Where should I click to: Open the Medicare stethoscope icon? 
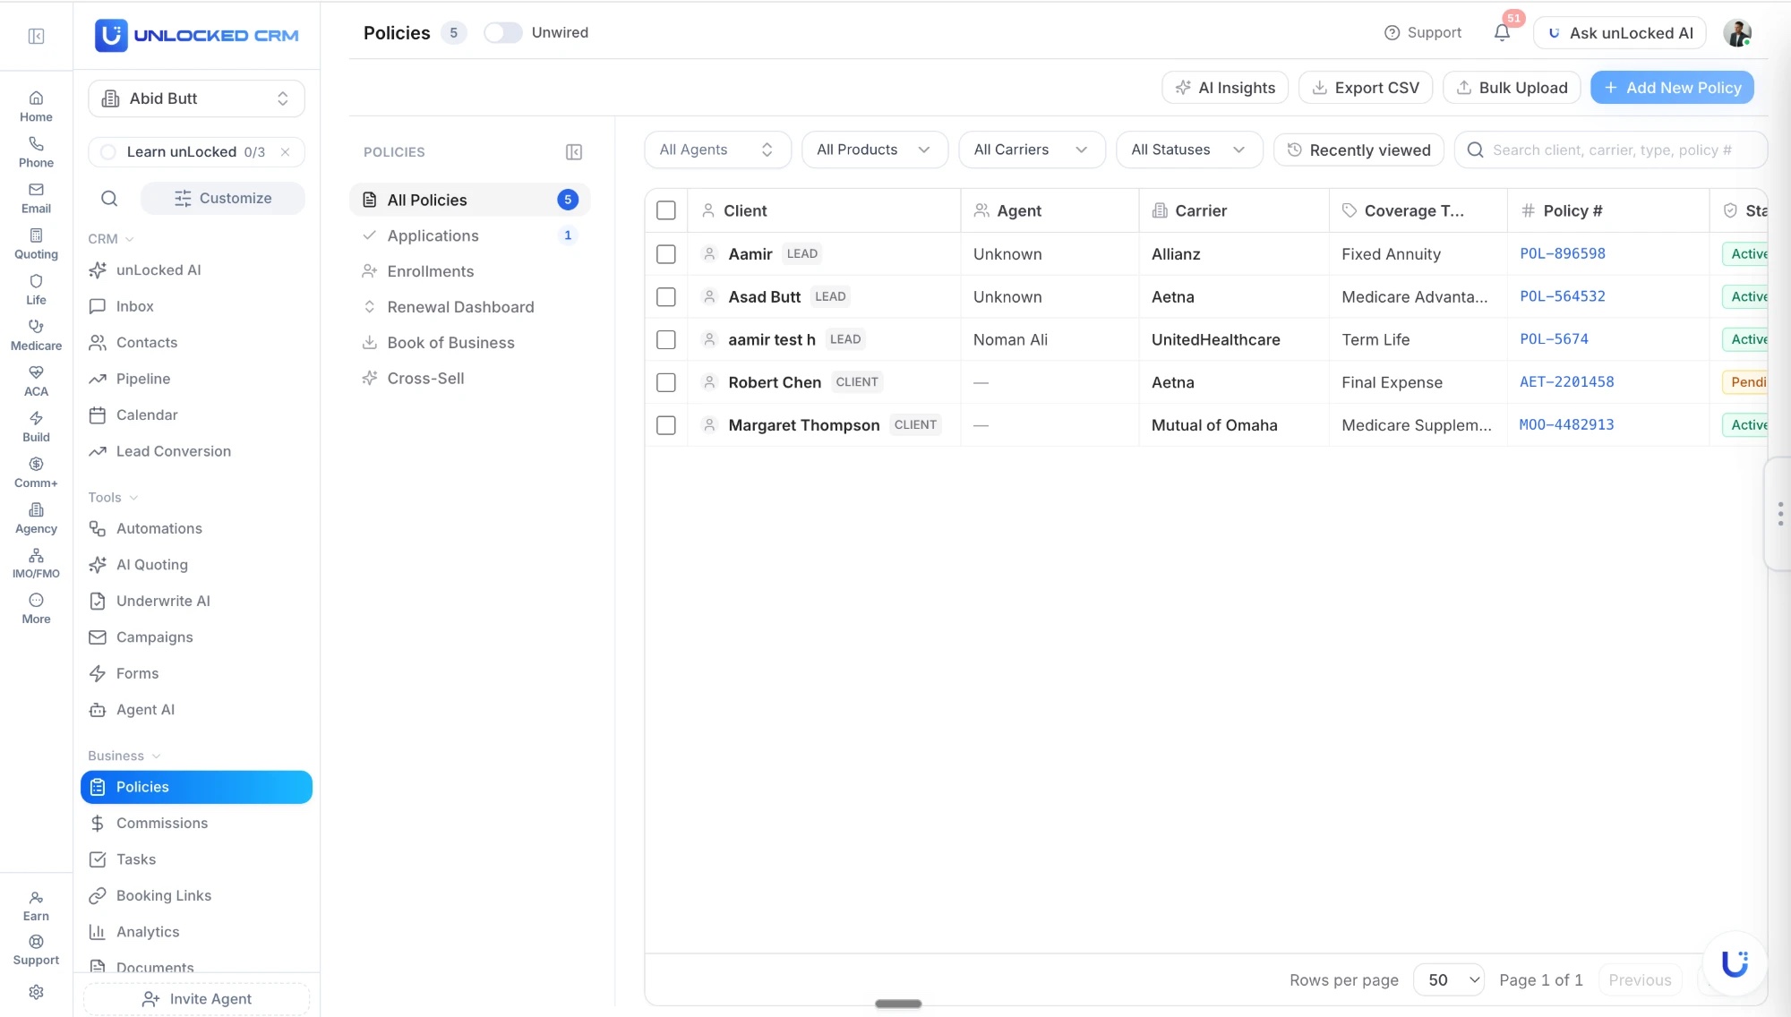coord(36,334)
